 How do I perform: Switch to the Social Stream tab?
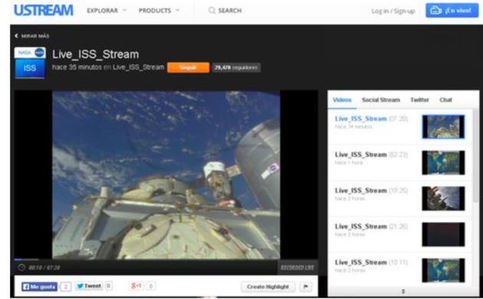click(x=381, y=100)
